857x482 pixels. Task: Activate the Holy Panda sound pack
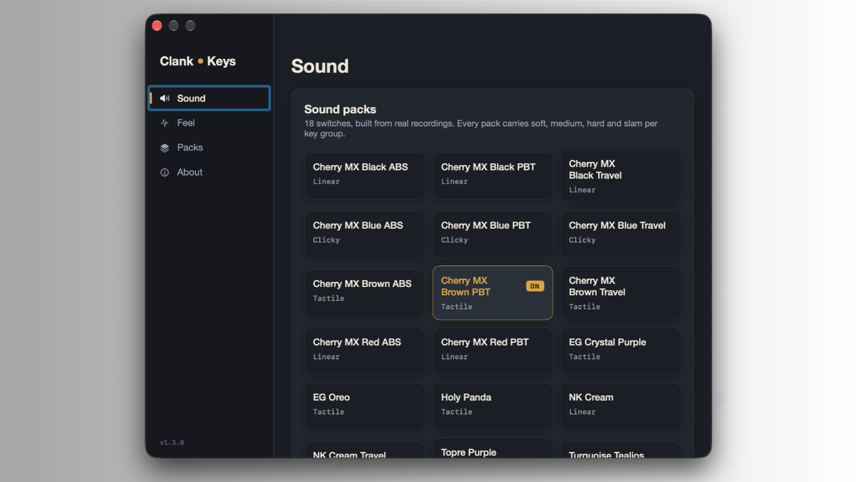pyautogui.click(x=493, y=406)
